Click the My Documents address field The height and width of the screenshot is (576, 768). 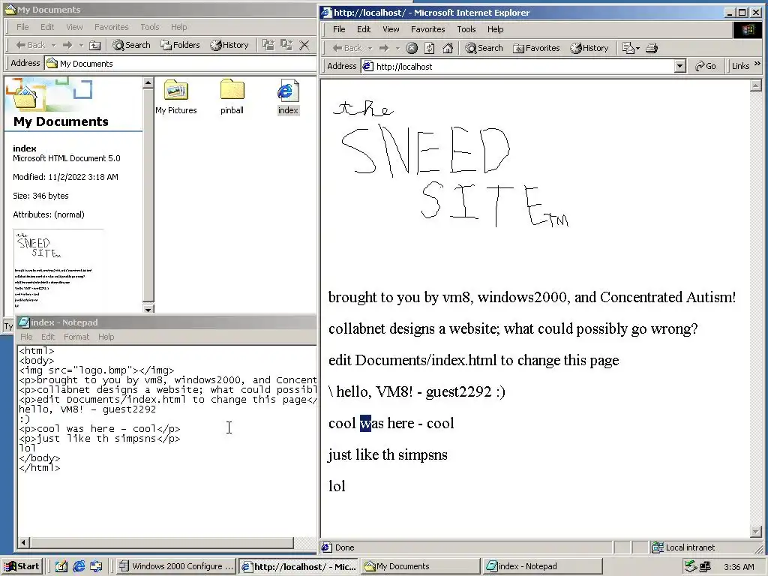coord(180,63)
